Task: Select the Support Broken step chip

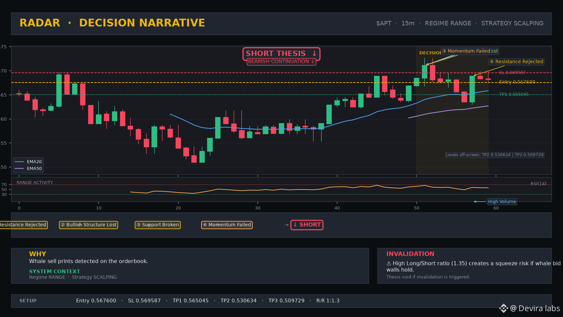Action: pyautogui.click(x=158, y=225)
